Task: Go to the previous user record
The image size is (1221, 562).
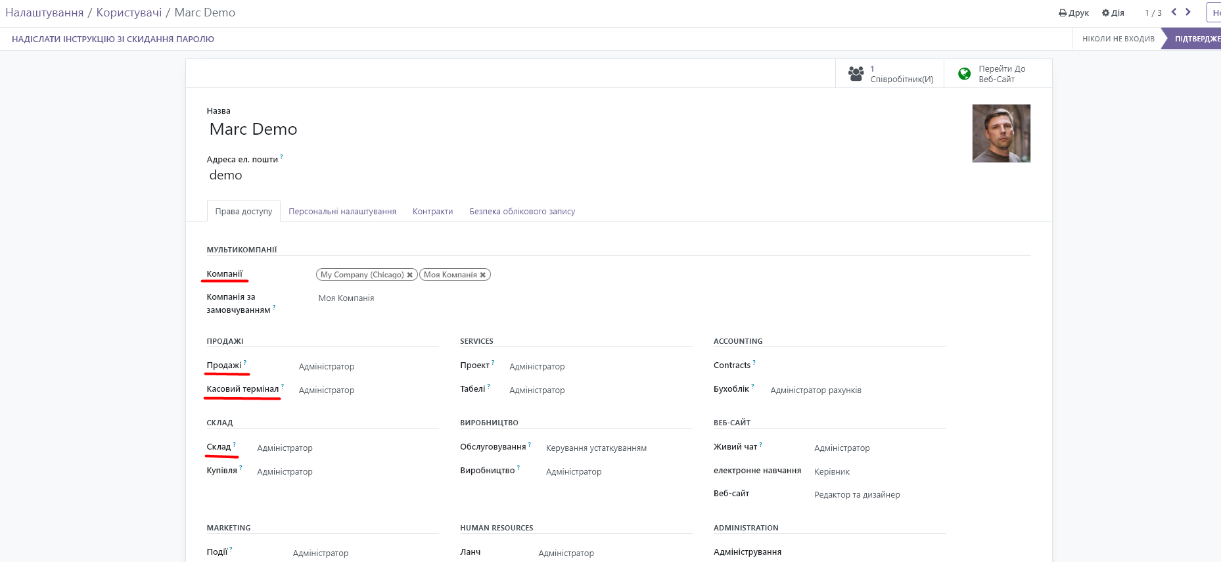Action: (1174, 12)
